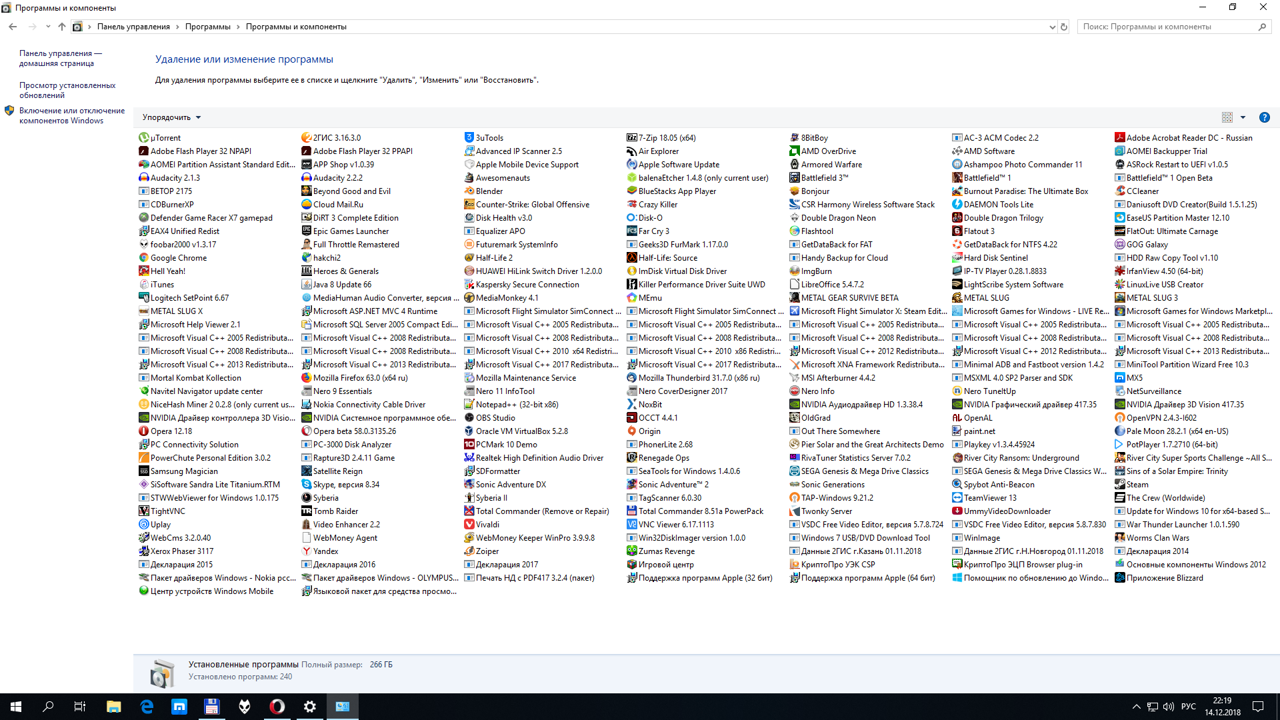The image size is (1280, 720).
Task: Open the Упорядочить dropdown menu
Action: 171,117
